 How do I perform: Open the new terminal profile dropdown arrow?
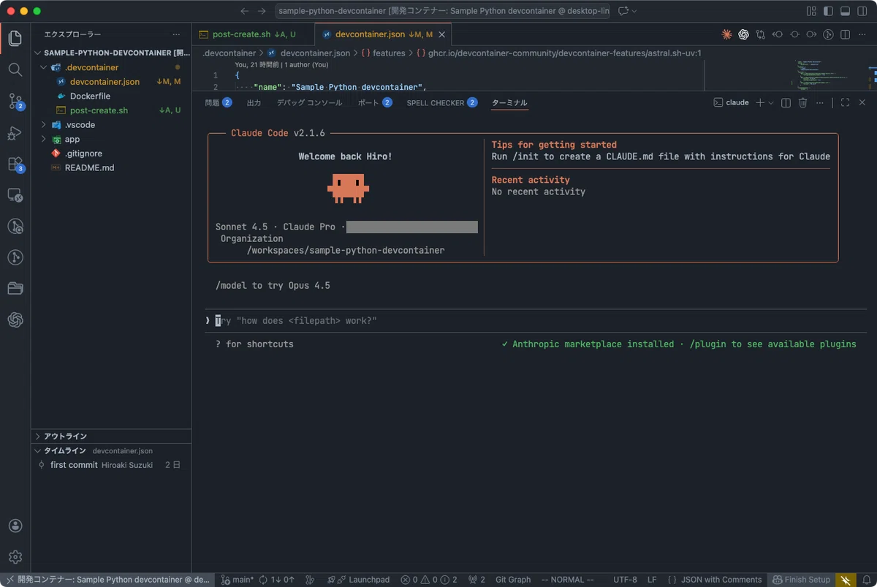(x=770, y=103)
